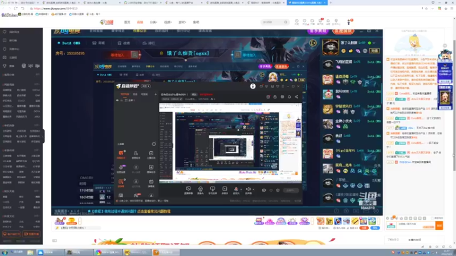
Task: Open the user avatar in Douyu header
Action: click(349, 22)
